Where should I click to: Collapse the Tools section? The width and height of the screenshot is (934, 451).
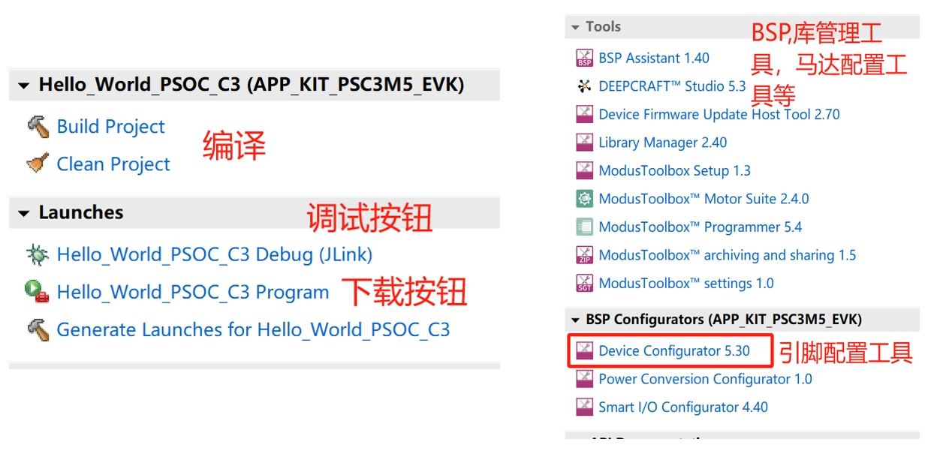pyautogui.click(x=575, y=27)
